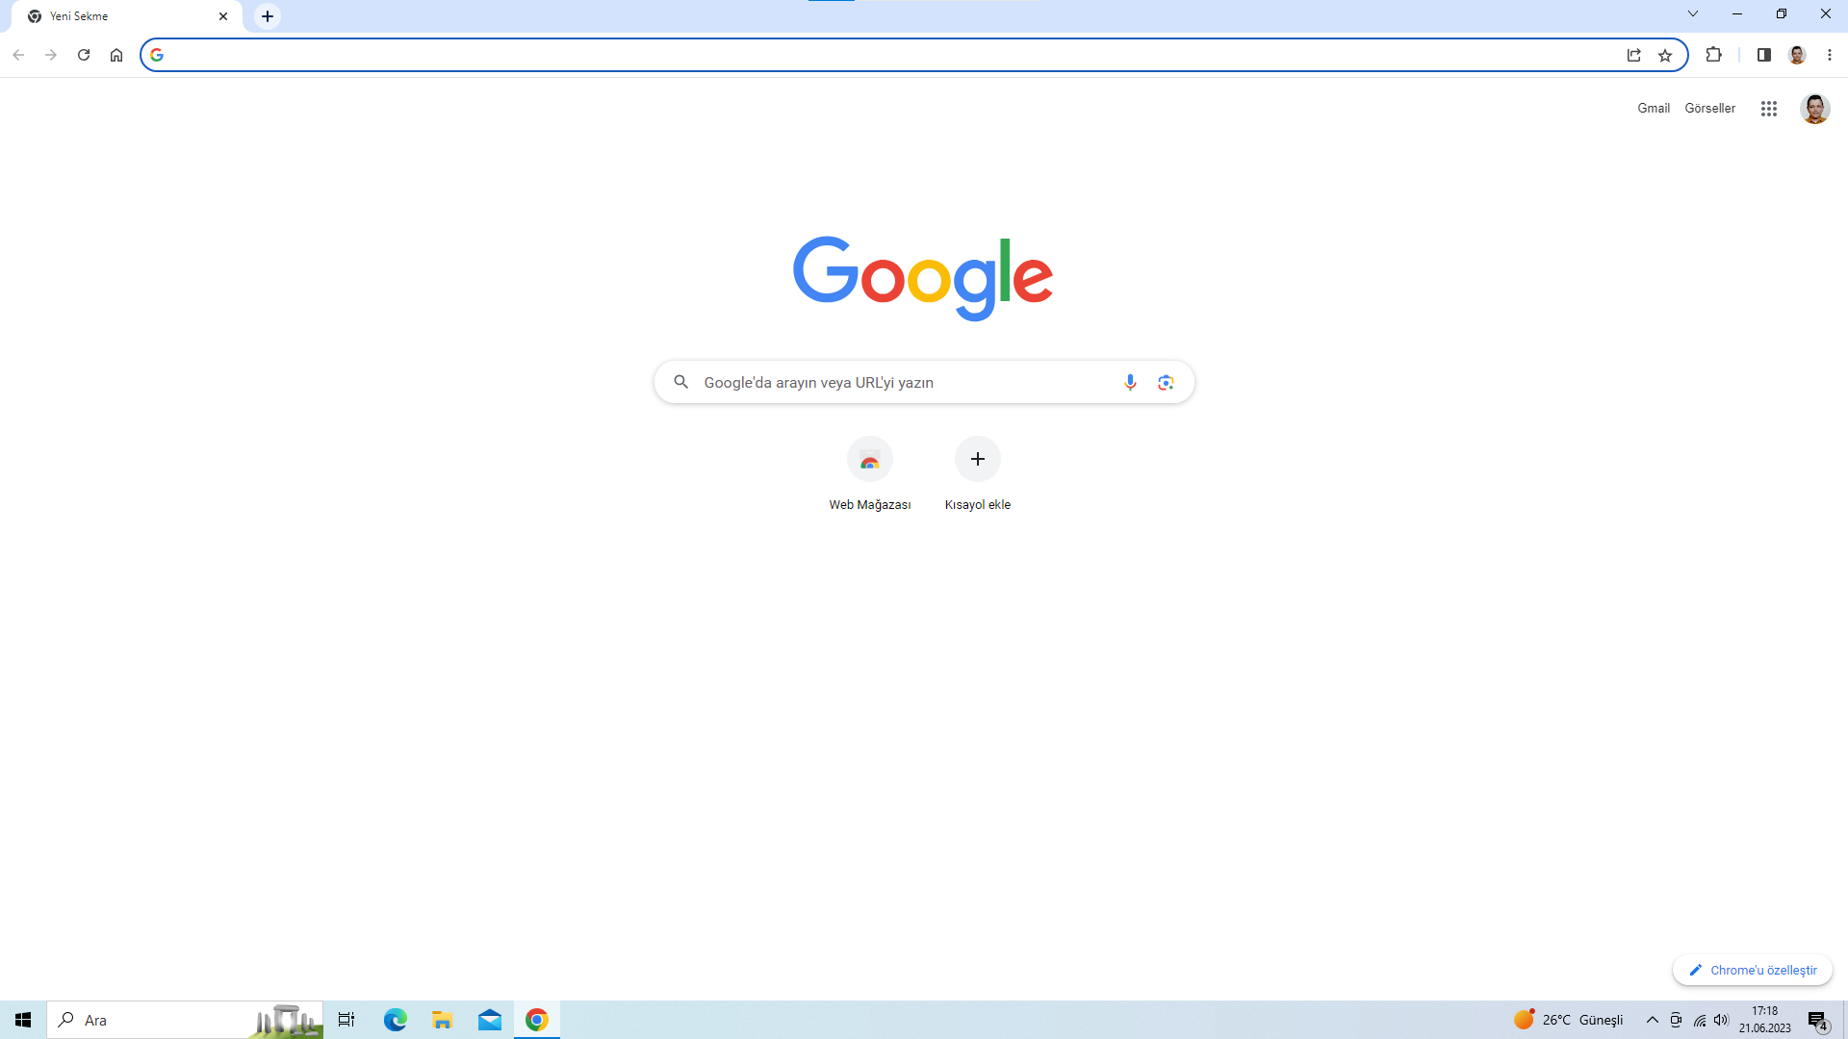Open the Google apps grid launcher

(1768, 109)
